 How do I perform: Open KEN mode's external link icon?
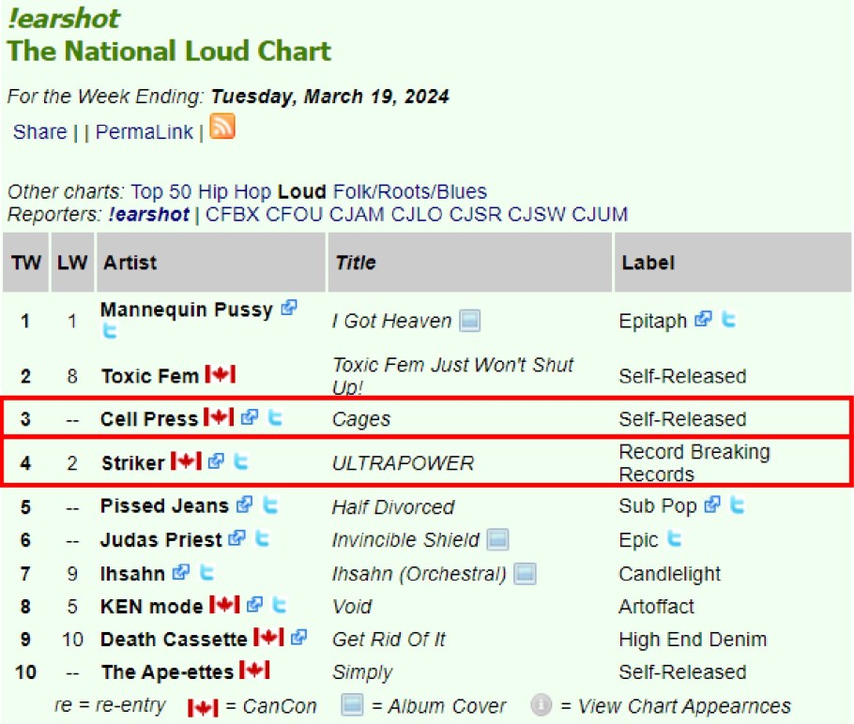253,606
